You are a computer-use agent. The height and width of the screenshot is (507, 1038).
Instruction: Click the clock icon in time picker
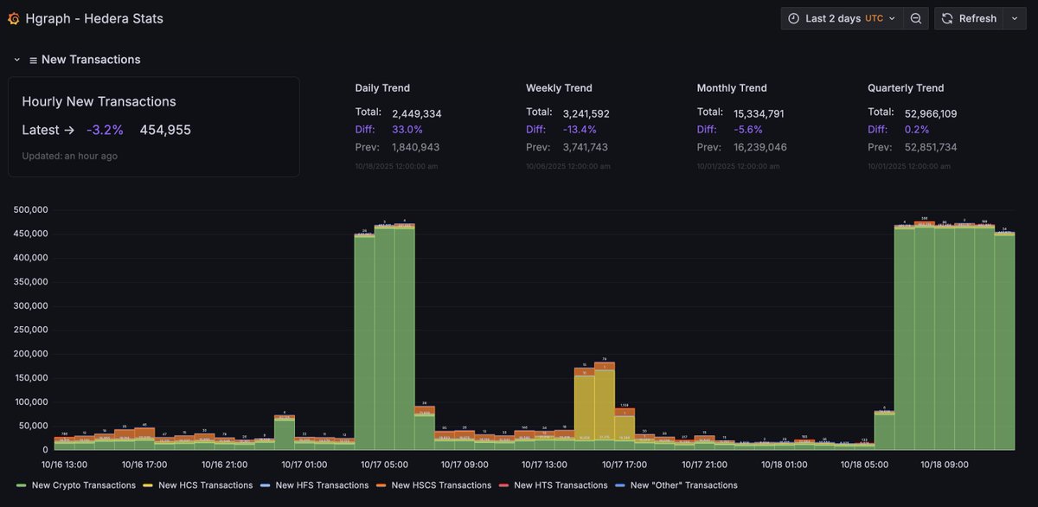coord(794,18)
